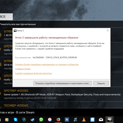Click Показать подробную информацию и подготовить отчет button
The image size is (123, 123).
click(62, 83)
